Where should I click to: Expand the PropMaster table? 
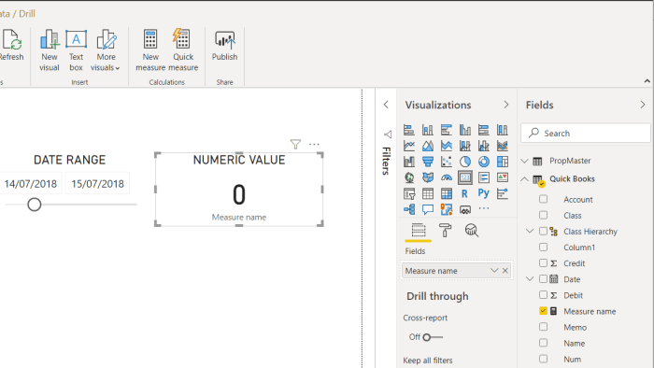tap(525, 161)
